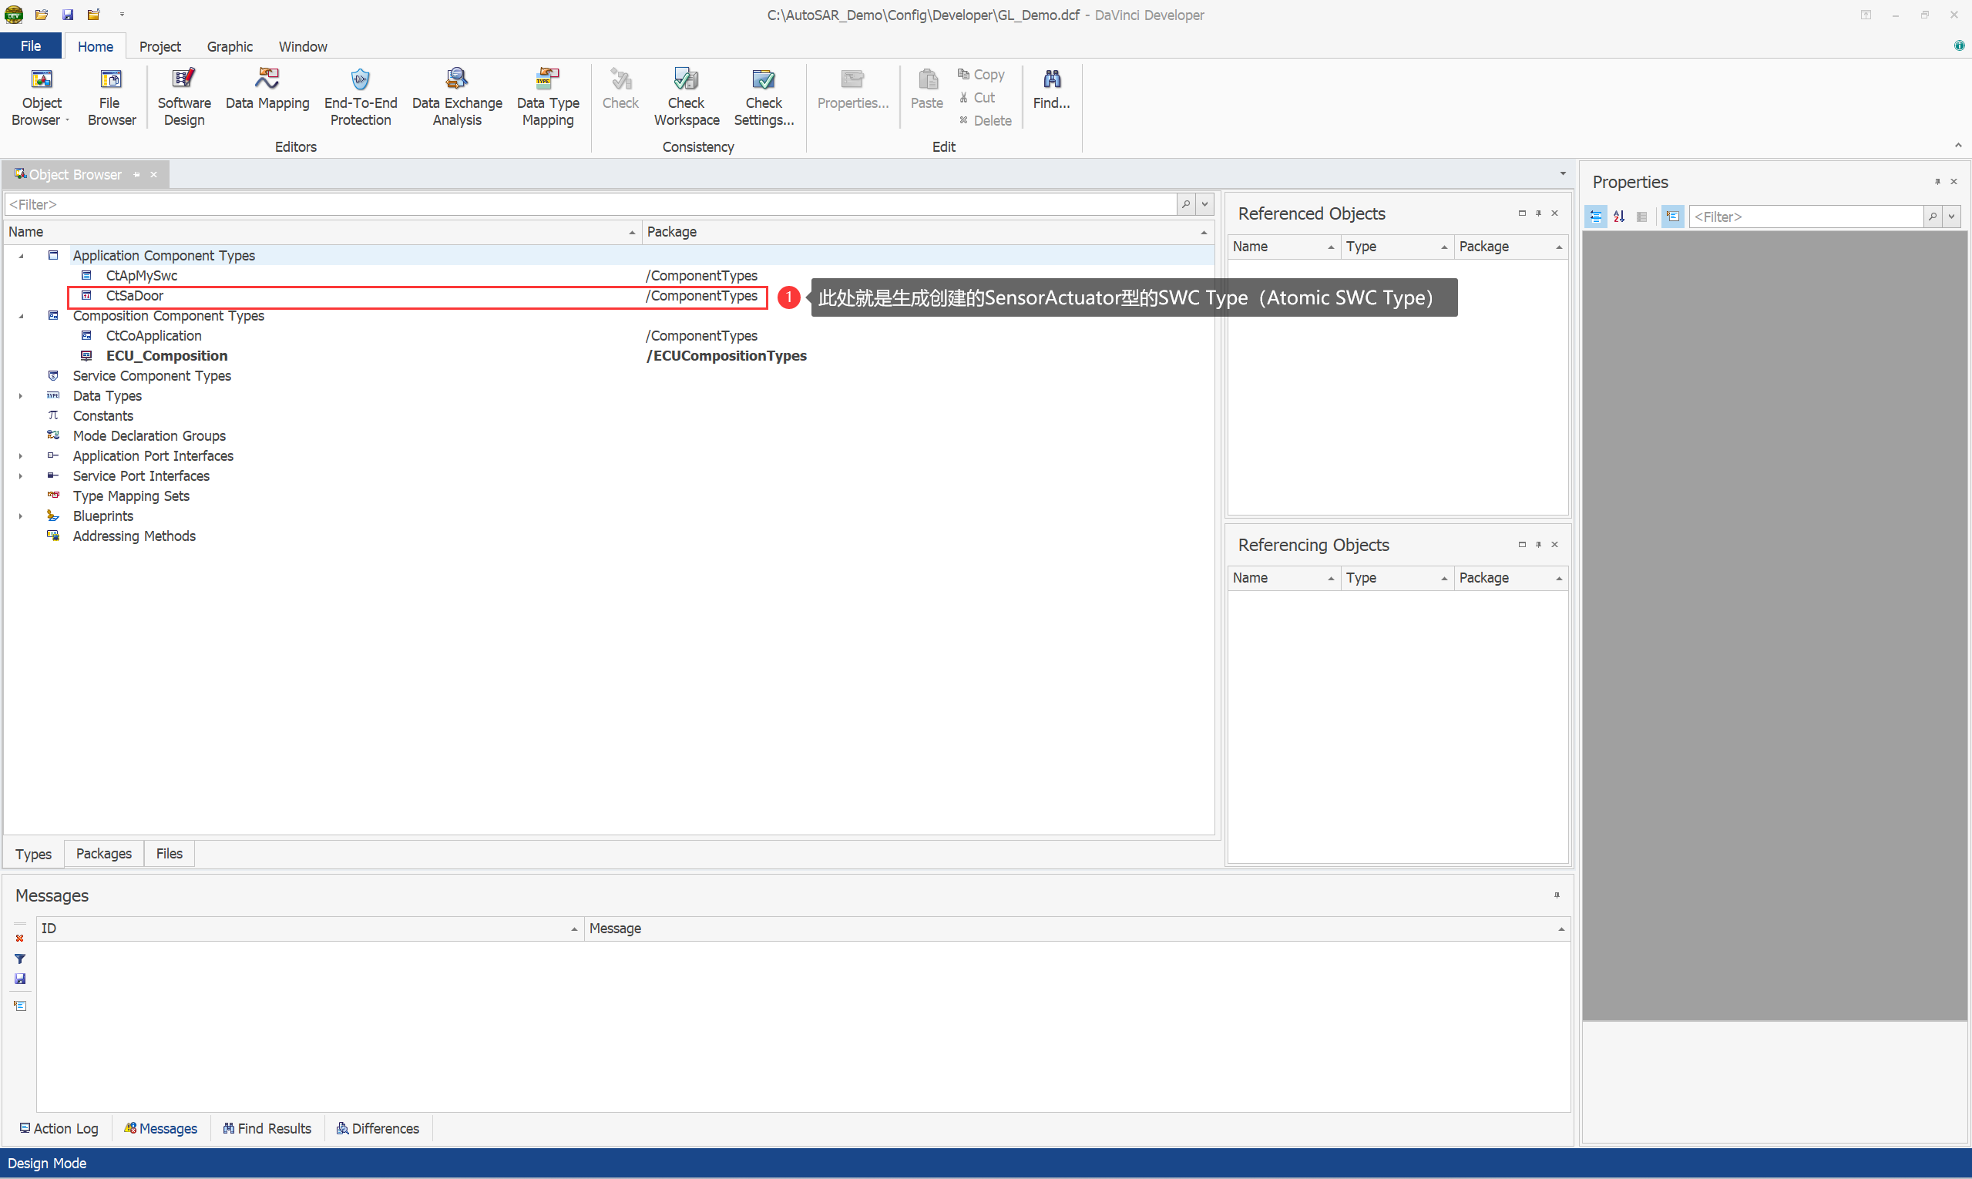Viewport: 1972px width, 1179px height.
Task: Switch to the Packages tab
Action: tap(103, 853)
